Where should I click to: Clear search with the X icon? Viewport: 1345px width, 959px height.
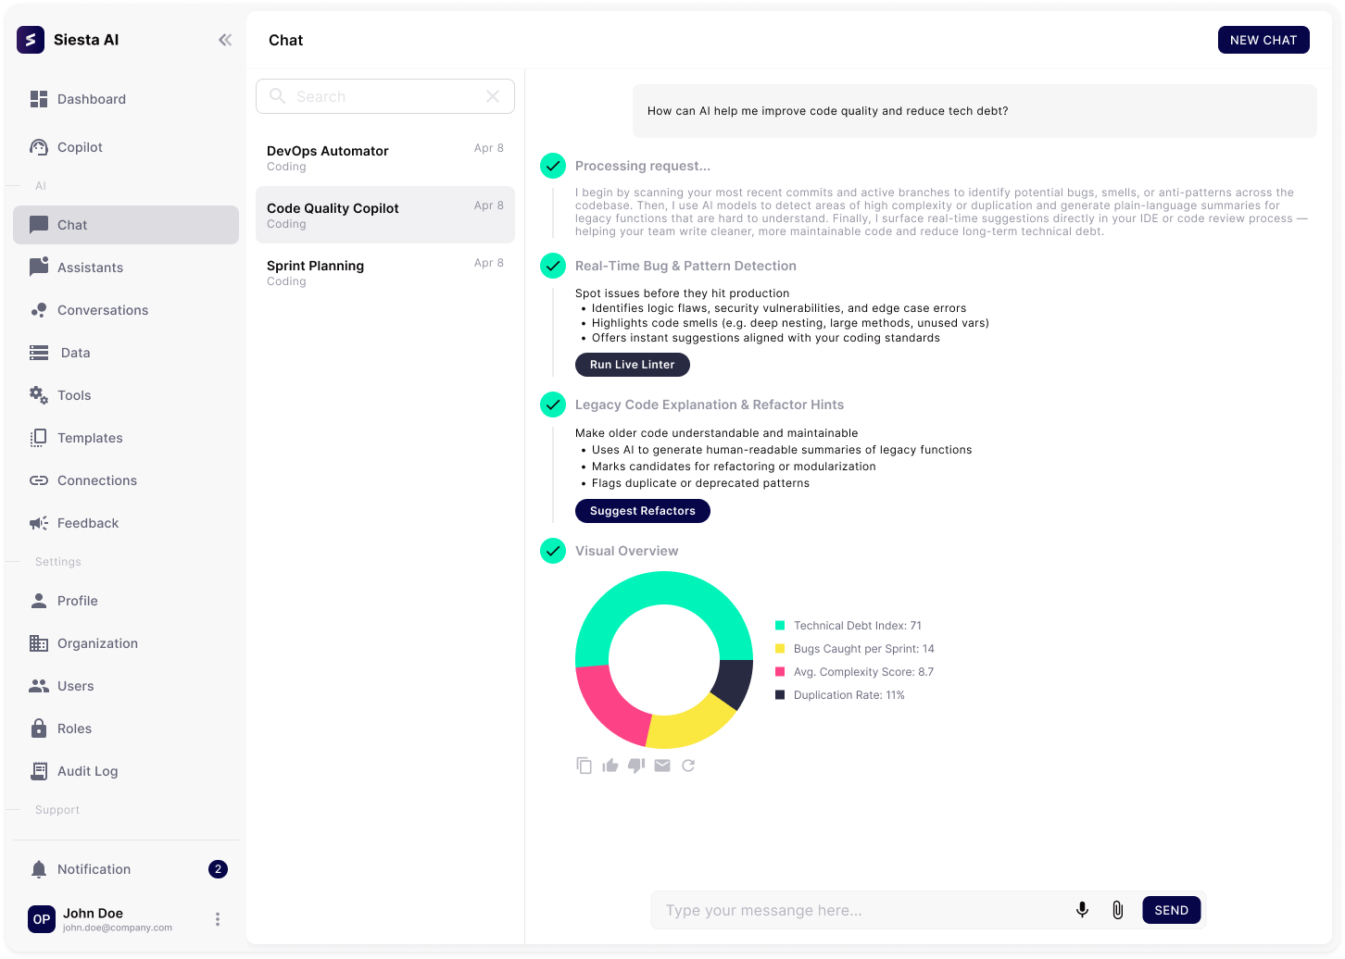493,96
